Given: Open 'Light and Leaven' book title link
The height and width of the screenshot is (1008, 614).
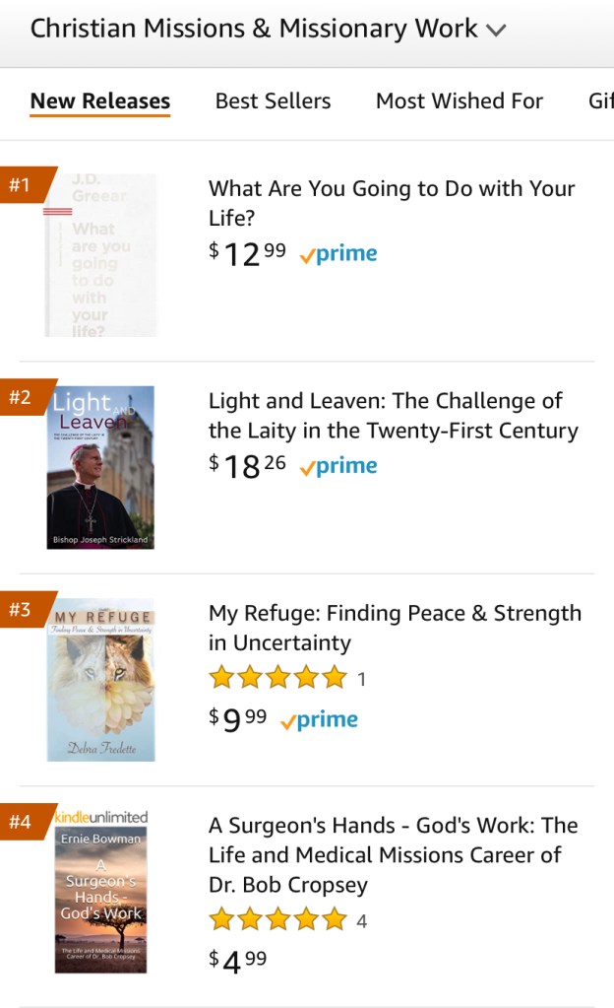Looking at the screenshot, I should click(x=393, y=415).
